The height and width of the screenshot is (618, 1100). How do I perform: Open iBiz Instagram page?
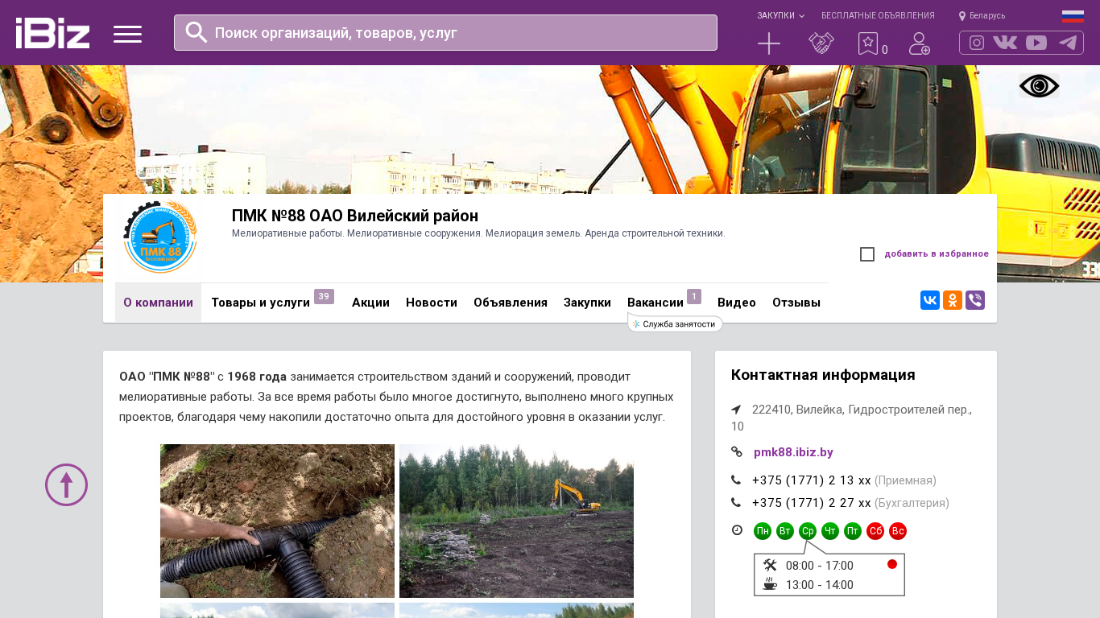pyautogui.click(x=977, y=43)
